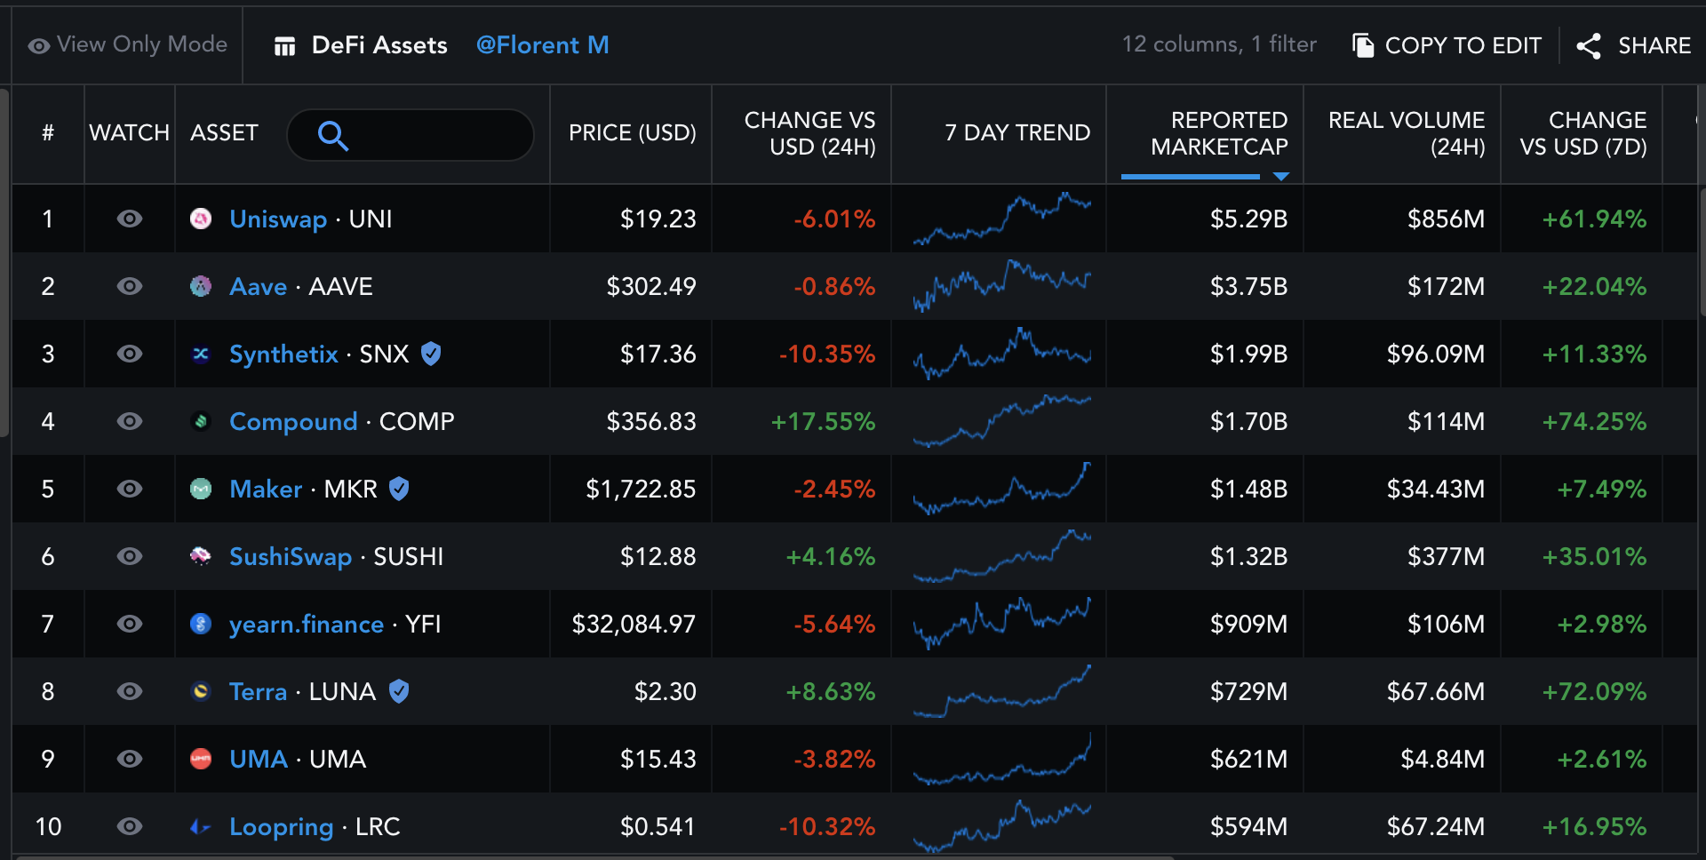
Task: Toggle watch for Synthetix
Action: [130, 354]
